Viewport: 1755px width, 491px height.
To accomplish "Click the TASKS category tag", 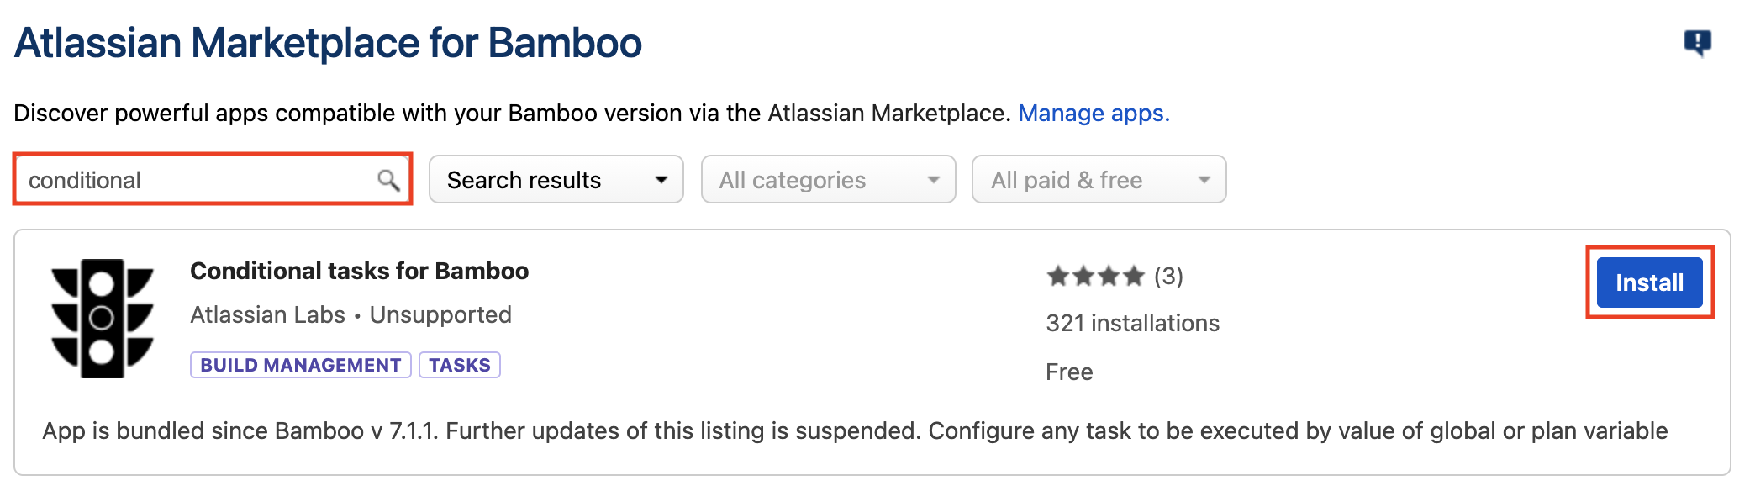I will (460, 365).
